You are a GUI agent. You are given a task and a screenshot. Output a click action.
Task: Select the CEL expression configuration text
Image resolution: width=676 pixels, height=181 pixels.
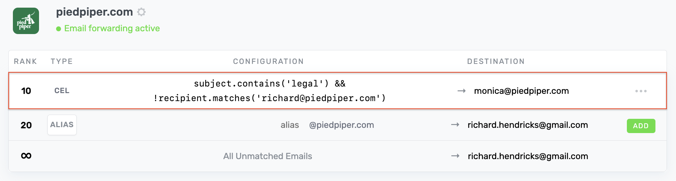click(x=269, y=91)
